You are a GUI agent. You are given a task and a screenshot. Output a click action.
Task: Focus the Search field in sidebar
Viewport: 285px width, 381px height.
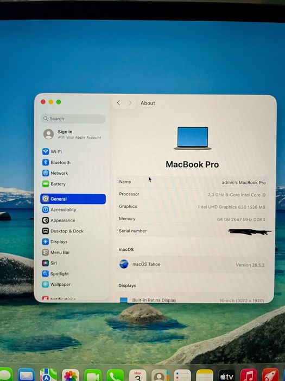tap(73, 119)
